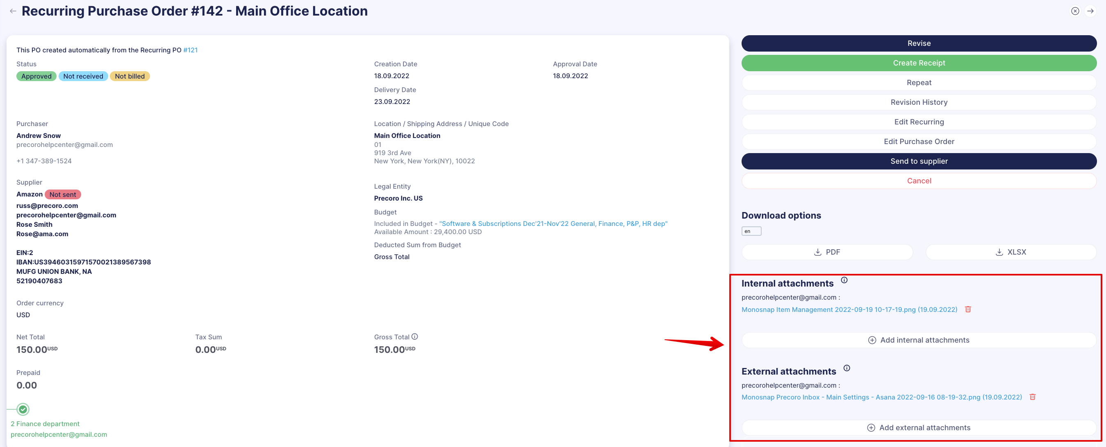
Task: Click supplier contact Rose@ama.com
Action: point(43,234)
